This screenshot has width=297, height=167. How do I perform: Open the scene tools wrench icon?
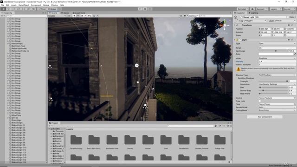pyautogui.click(x=181, y=16)
